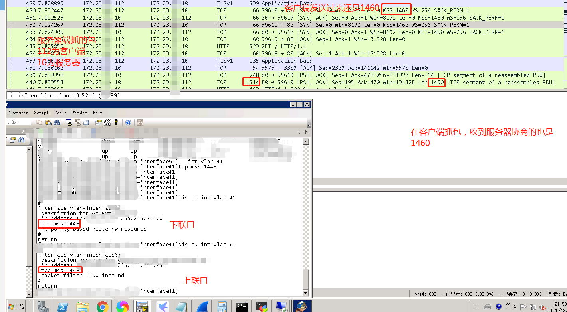Screen dimensions: 567x312
Task: Open Google Chrome from the taskbar
Action: [103, 306]
